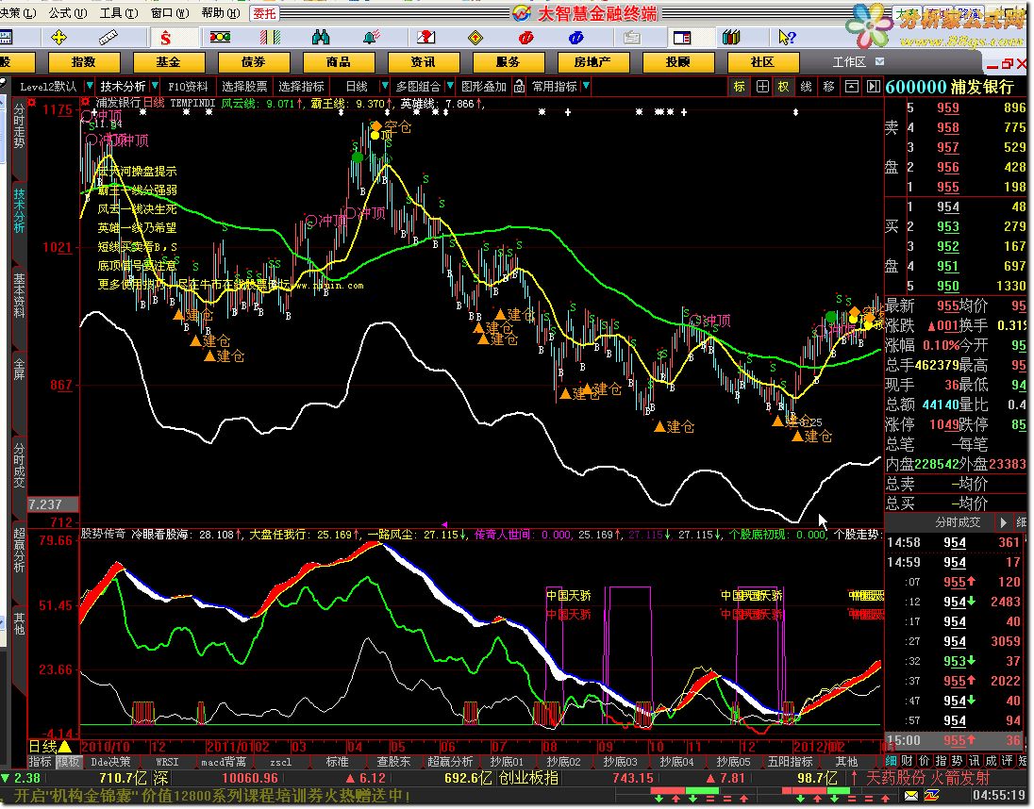Open the 多图组合 dropdown arrow

pos(450,86)
